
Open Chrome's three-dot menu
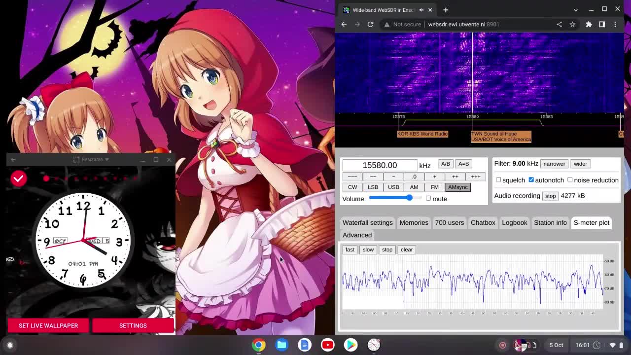coord(615,24)
